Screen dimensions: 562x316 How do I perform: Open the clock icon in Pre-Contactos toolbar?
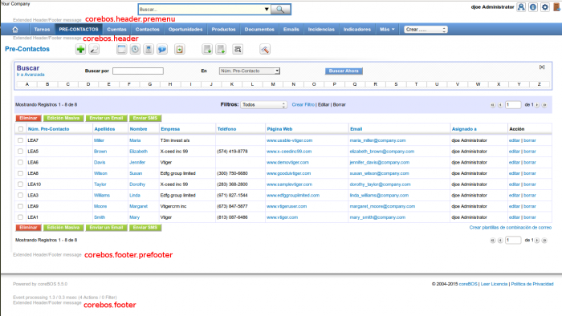(x=135, y=50)
